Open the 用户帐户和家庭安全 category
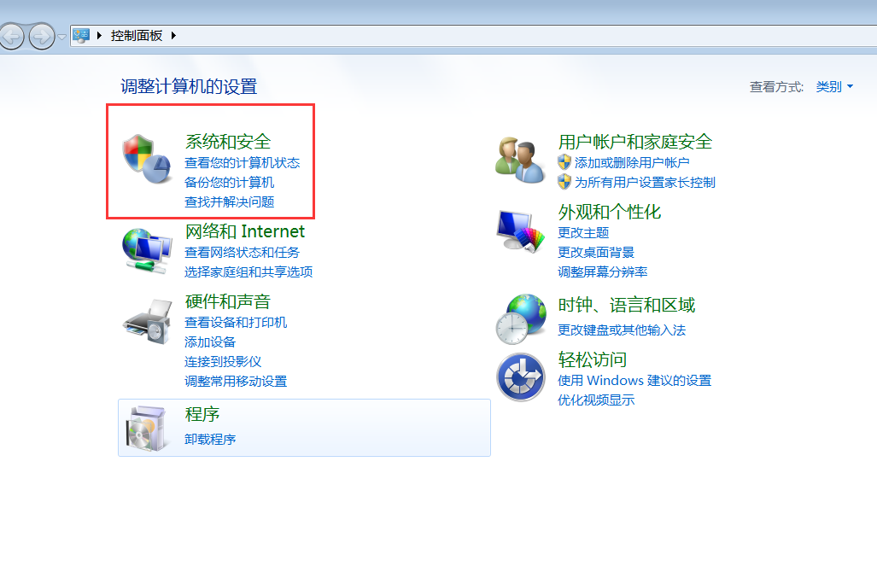The height and width of the screenshot is (572, 877). [635, 142]
